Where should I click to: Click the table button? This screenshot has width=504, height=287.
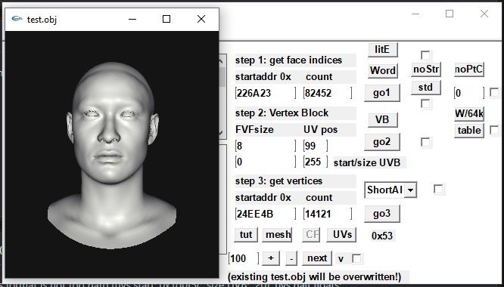(469, 131)
